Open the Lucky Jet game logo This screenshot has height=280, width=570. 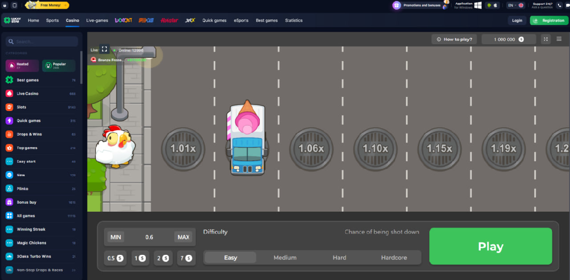pyautogui.click(x=123, y=20)
